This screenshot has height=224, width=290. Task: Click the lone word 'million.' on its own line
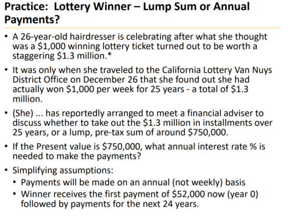(x=27, y=99)
